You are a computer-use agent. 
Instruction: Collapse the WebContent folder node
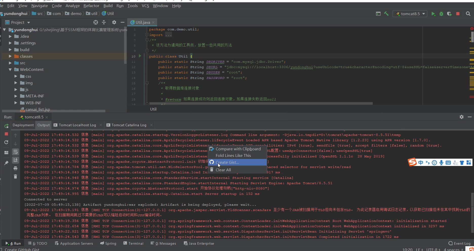click(x=10, y=70)
